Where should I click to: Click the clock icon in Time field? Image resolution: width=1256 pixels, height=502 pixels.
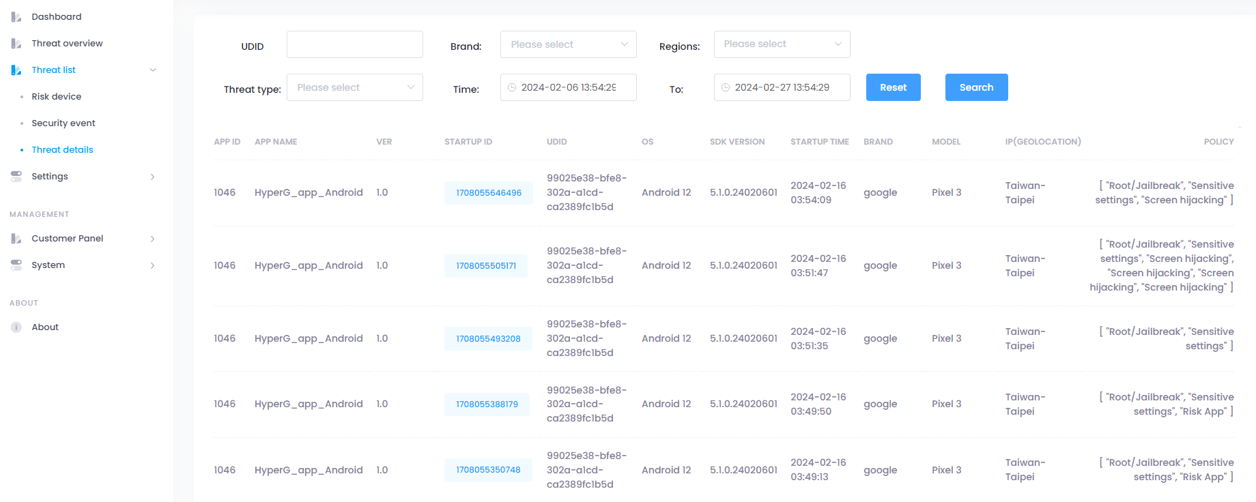tap(512, 88)
